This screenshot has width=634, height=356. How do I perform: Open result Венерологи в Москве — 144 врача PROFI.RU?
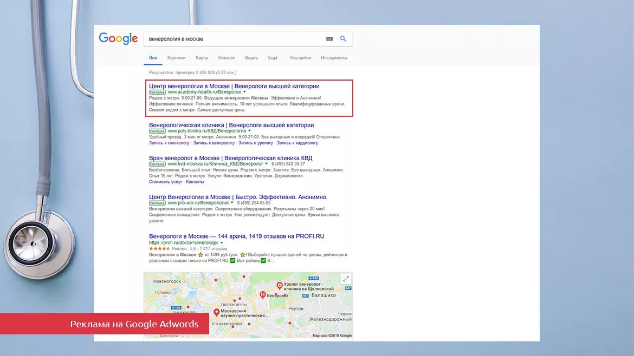point(237,236)
